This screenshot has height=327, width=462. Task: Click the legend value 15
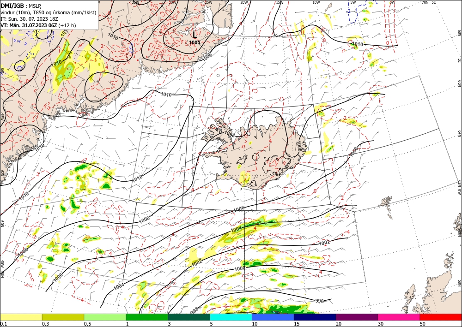(x=297, y=324)
